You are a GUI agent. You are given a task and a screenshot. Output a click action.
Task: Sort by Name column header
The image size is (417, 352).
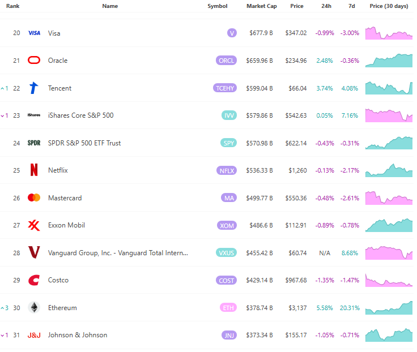(x=110, y=6)
